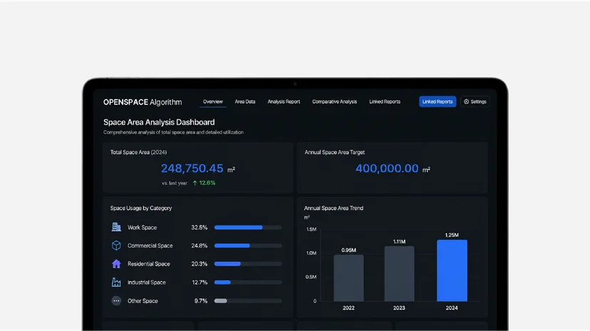The image size is (590, 331).
Task: Open the Analysis Report tab
Action: coord(284,102)
